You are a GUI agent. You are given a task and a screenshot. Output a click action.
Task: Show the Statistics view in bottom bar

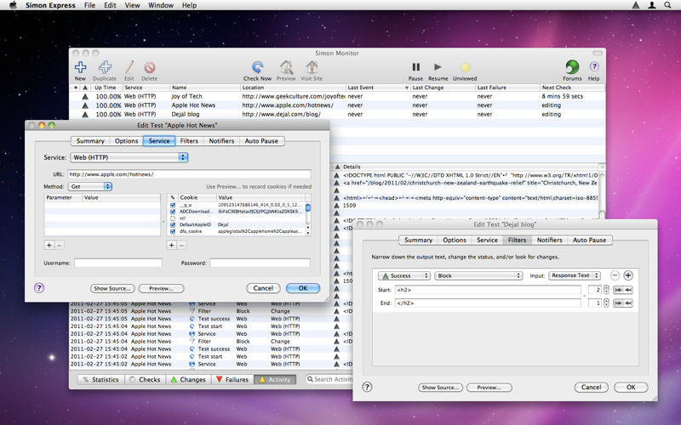point(100,379)
